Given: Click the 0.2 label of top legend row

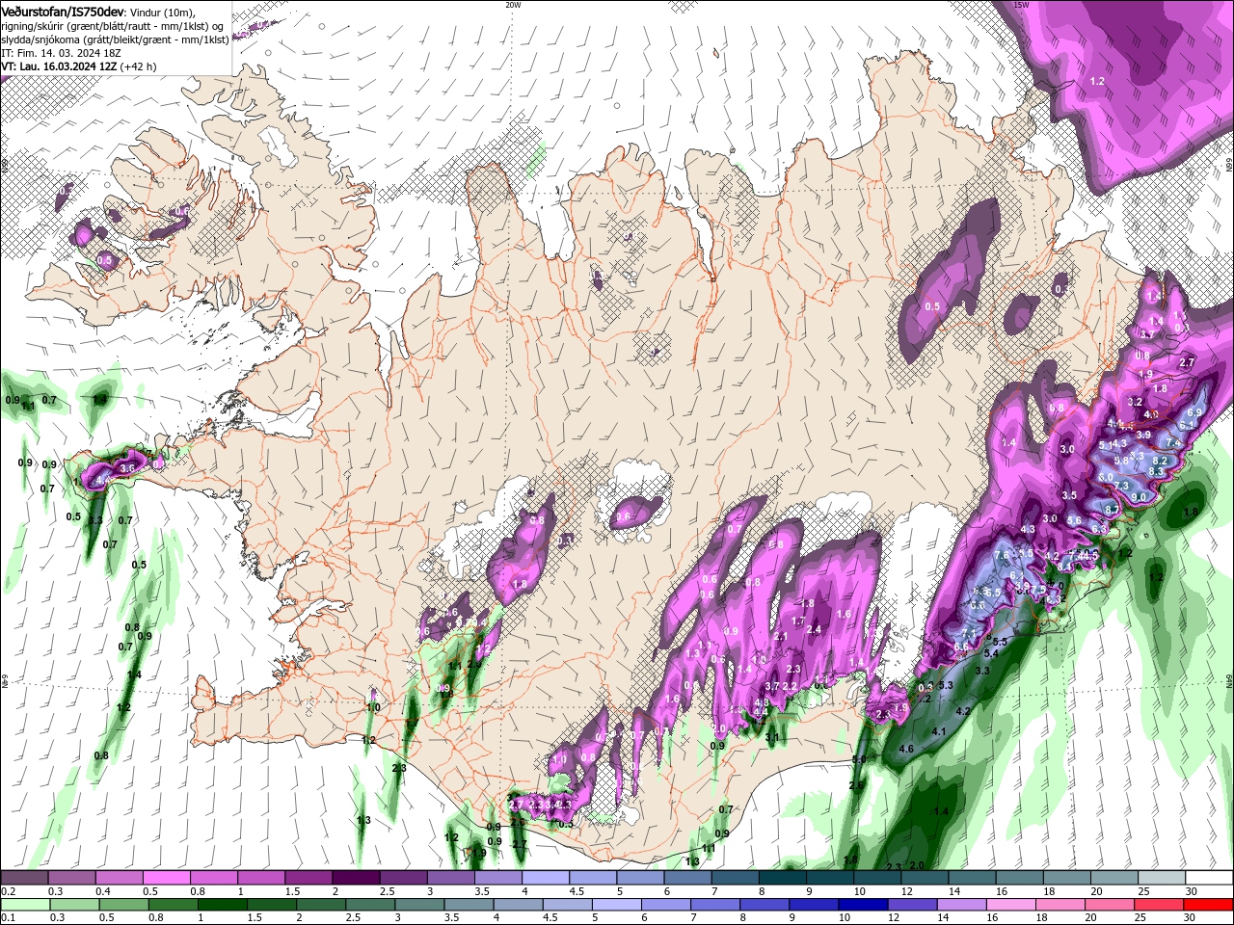Looking at the screenshot, I should [9, 891].
